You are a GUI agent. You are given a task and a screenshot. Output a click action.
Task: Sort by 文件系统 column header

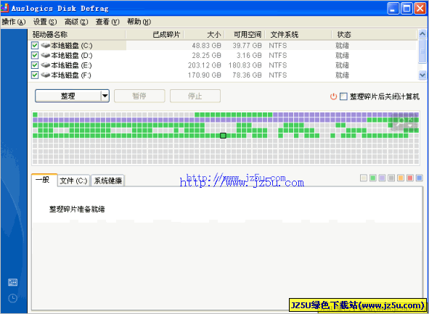pos(298,34)
